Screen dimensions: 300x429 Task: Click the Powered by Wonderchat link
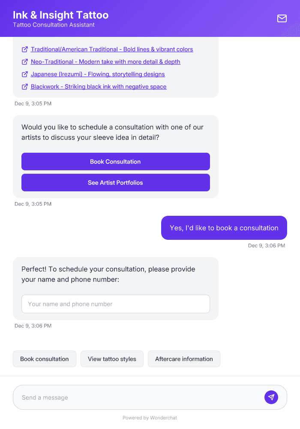[150, 417]
